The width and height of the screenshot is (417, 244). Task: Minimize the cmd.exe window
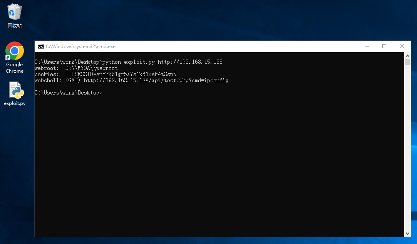tap(367, 46)
